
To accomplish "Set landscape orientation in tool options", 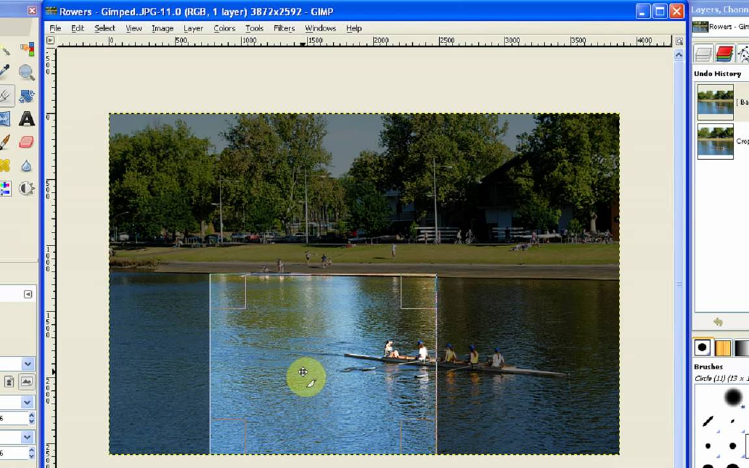I will pyautogui.click(x=26, y=381).
